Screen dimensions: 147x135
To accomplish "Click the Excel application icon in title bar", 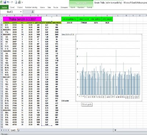I will click(x=1, y=2).
